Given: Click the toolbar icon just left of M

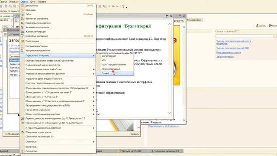Looking at the screenshot, I should pos(104,6).
